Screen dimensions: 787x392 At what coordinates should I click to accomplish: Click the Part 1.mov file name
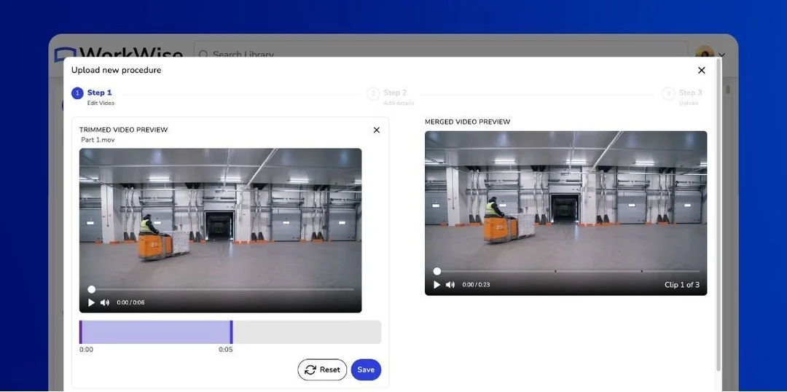tap(98, 140)
